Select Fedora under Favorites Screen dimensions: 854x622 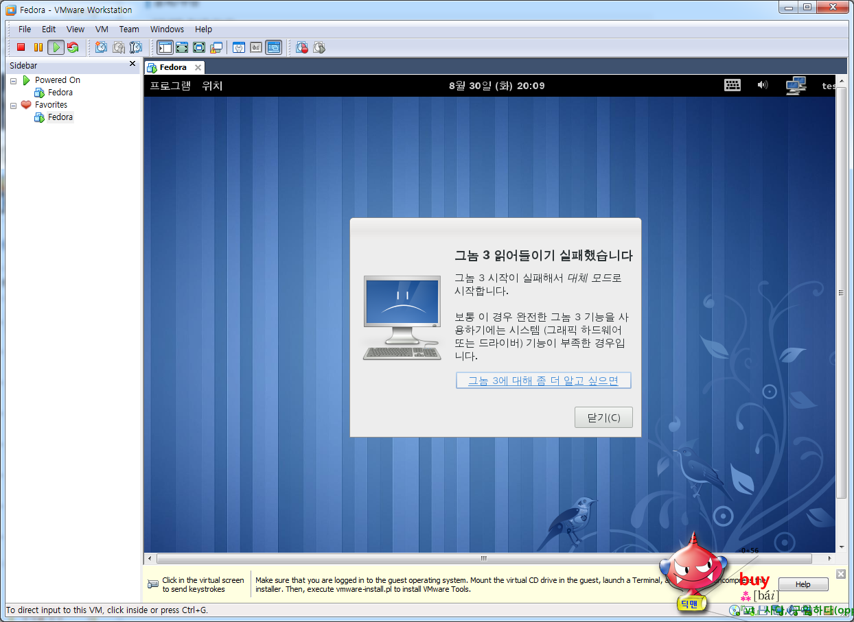(60, 117)
